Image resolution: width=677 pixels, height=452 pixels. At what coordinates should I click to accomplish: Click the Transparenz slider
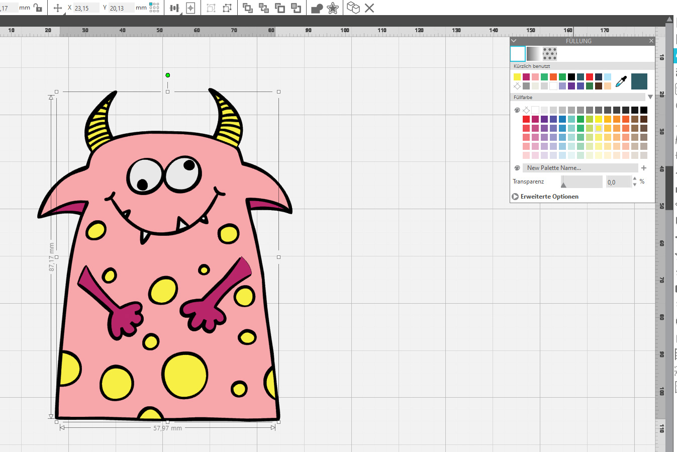(x=582, y=182)
